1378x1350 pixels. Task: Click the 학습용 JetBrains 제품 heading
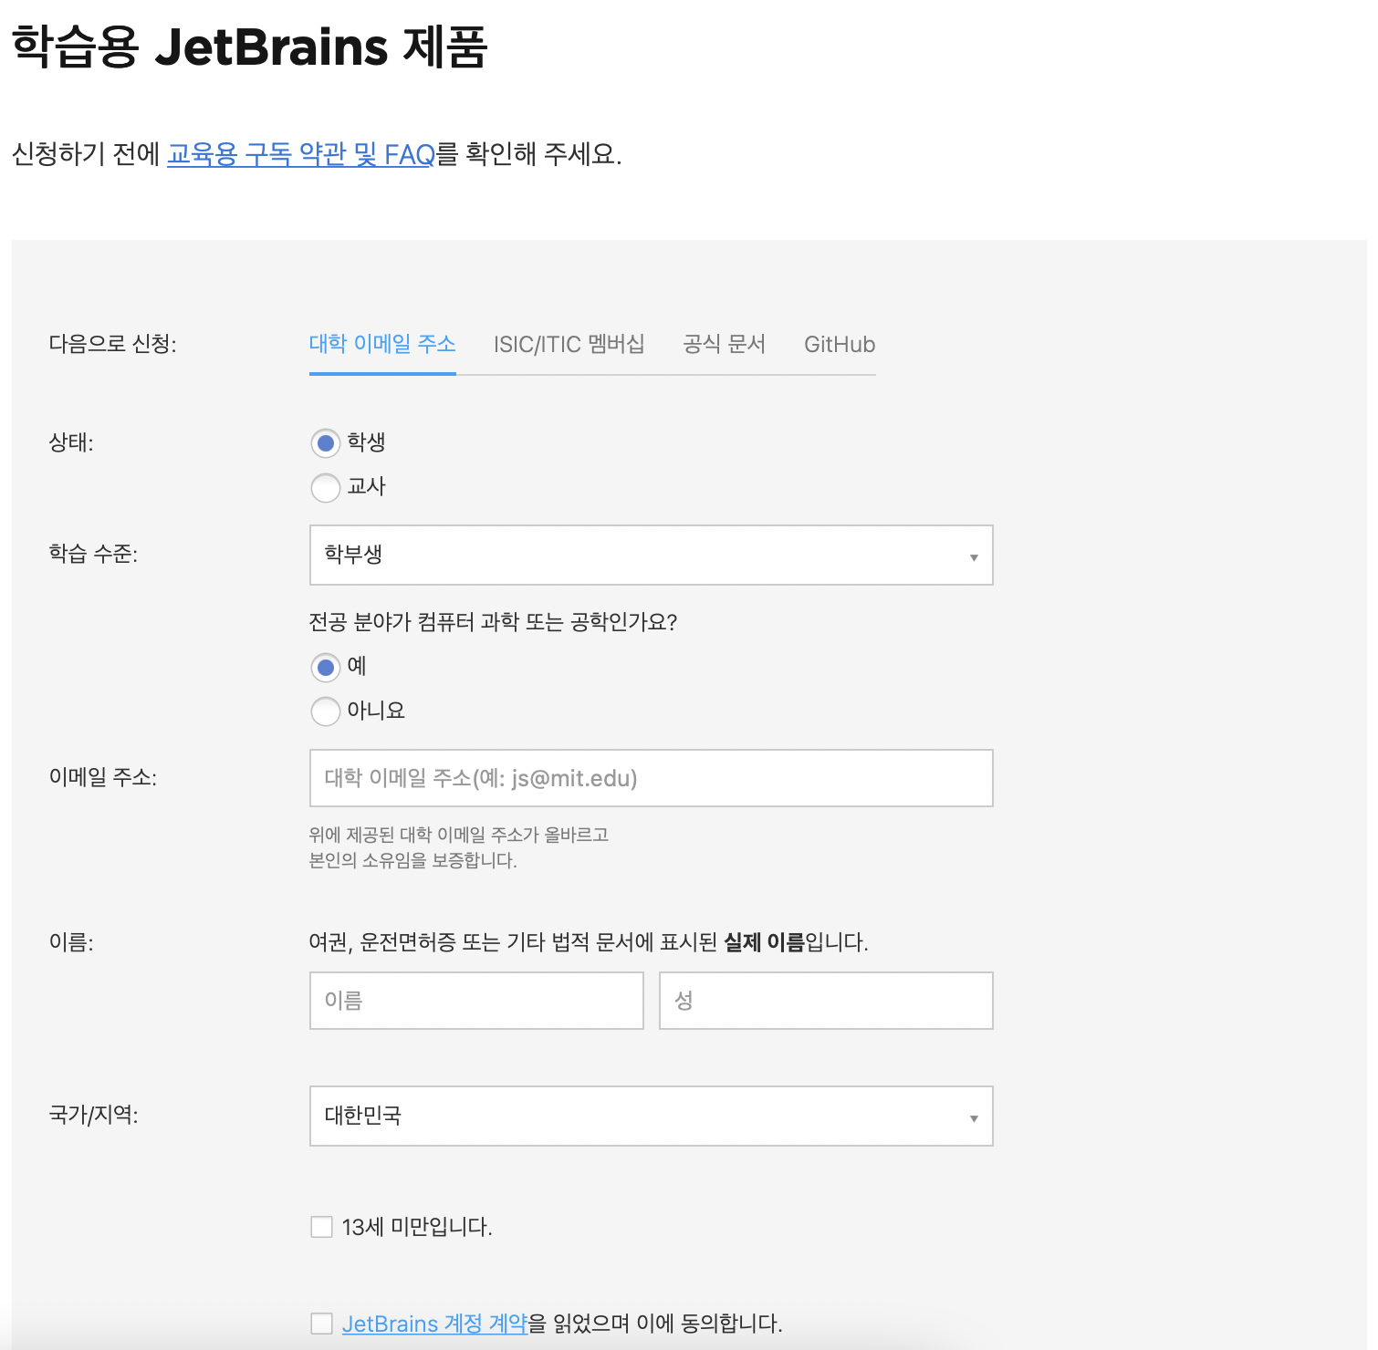point(249,47)
